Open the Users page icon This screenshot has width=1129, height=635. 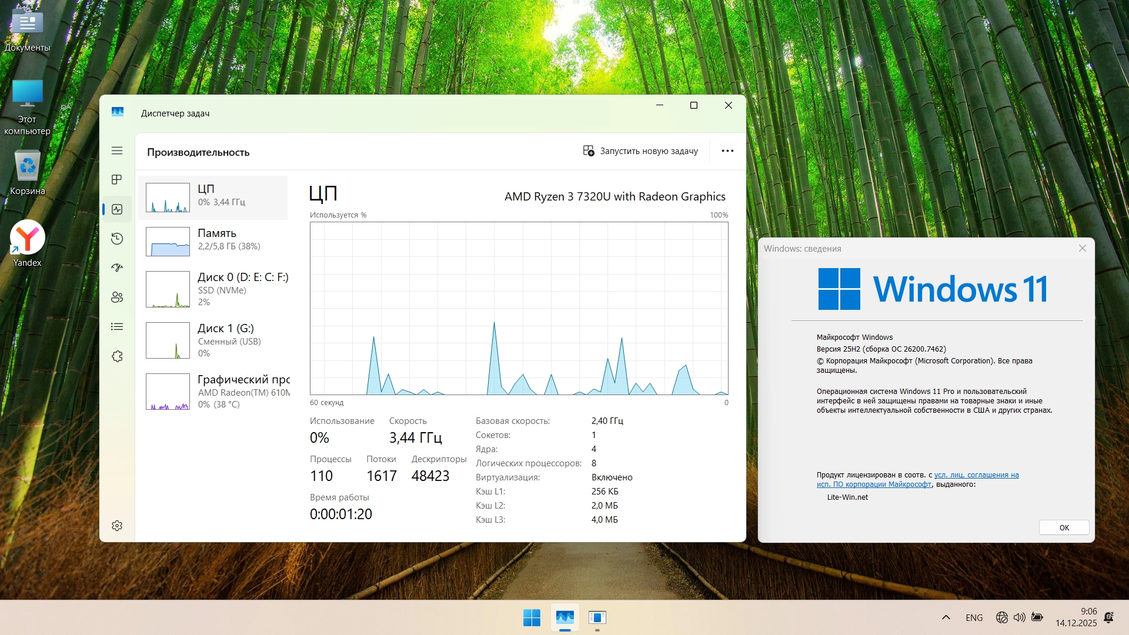pos(117,297)
